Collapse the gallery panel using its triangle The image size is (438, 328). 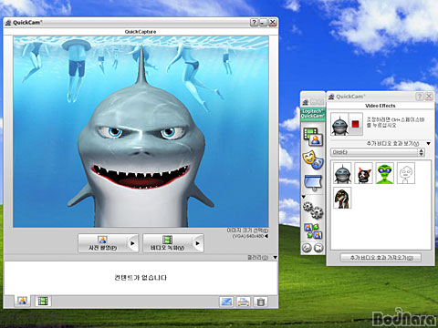pos(275,258)
